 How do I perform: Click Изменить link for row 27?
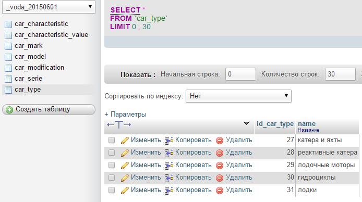coord(146,140)
